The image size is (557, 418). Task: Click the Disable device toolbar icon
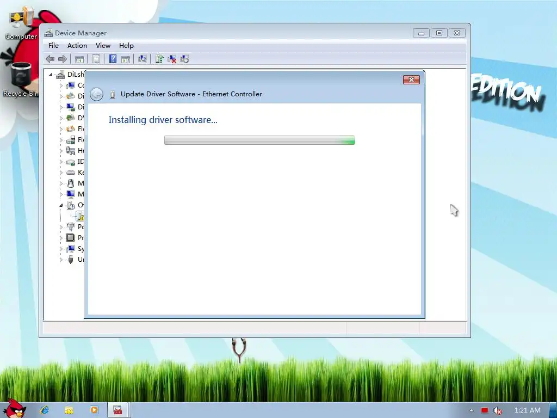(x=184, y=59)
